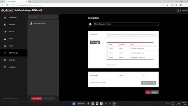Open Settings from the sidebar

click(14, 60)
